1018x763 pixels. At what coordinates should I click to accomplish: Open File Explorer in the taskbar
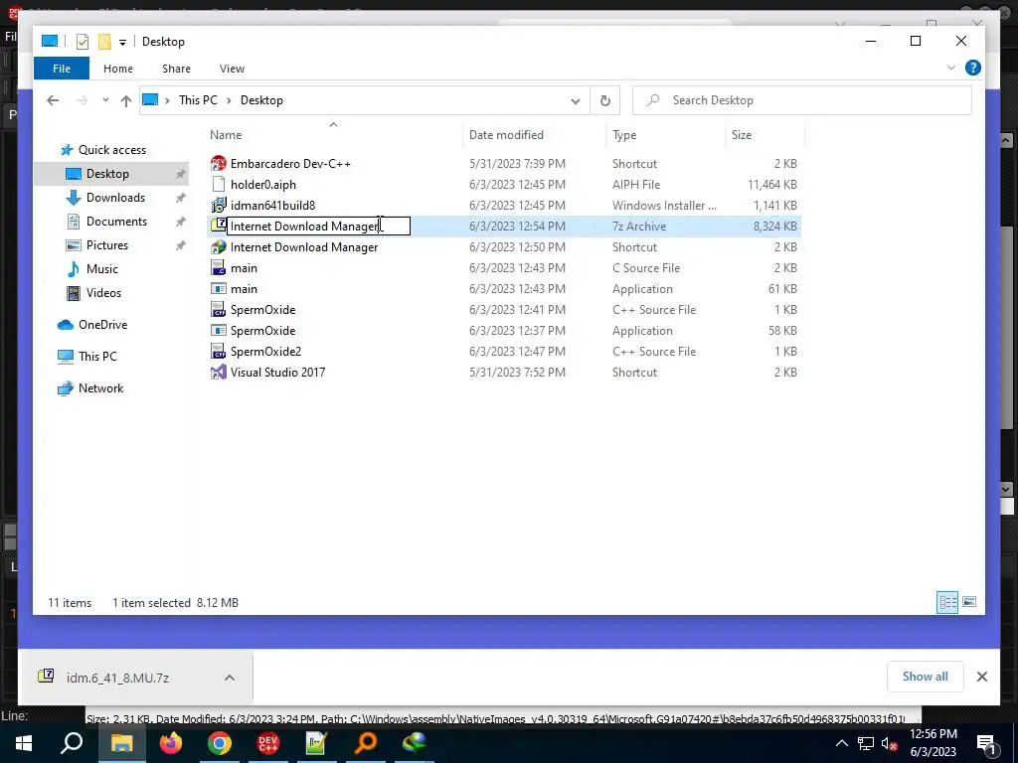coord(121,743)
